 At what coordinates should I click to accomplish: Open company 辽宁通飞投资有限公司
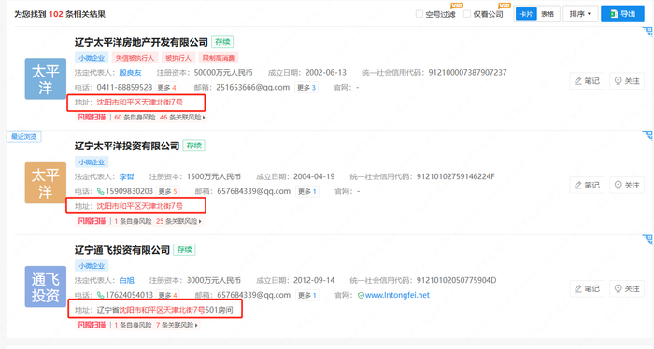click(122, 250)
